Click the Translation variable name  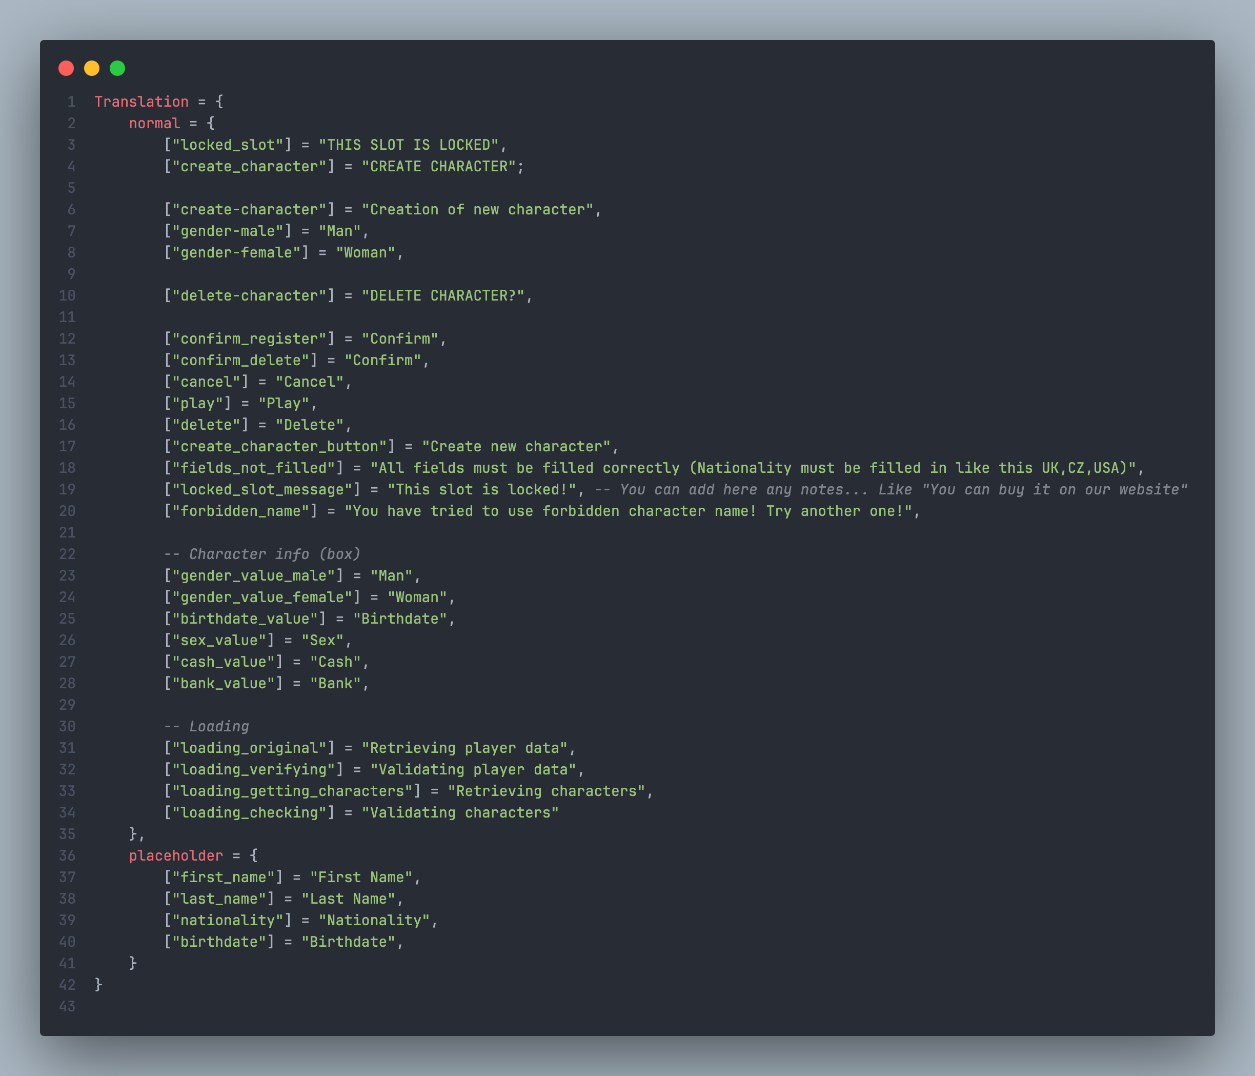pyautogui.click(x=141, y=102)
